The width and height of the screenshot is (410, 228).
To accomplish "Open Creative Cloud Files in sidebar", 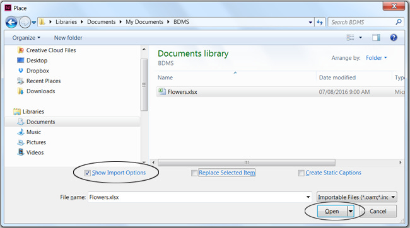I will [46, 50].
